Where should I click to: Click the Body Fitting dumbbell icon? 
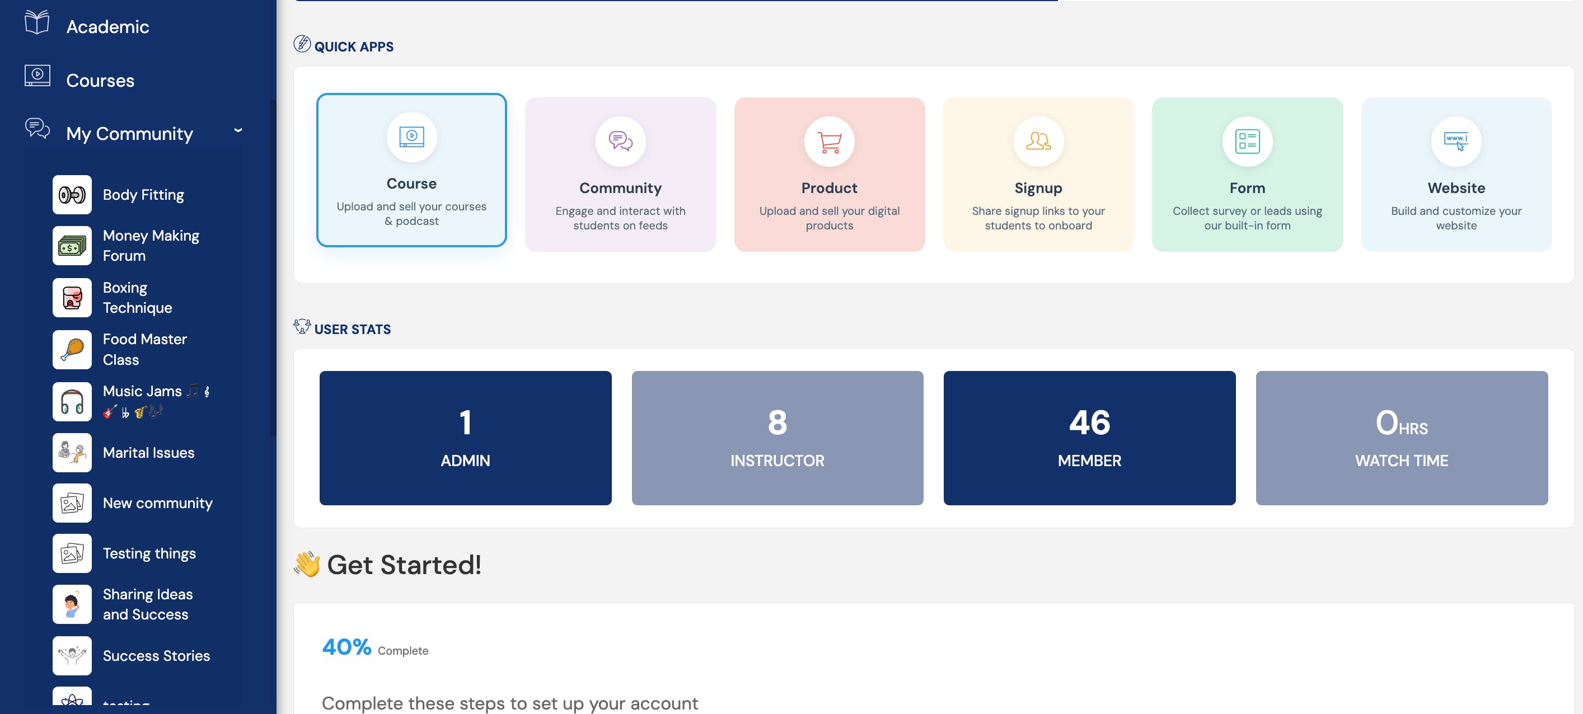[72, 195]
